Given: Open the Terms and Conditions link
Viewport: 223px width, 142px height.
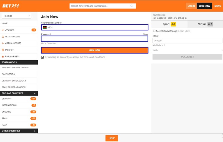Looking at the screenshot, I should [94, 57].
